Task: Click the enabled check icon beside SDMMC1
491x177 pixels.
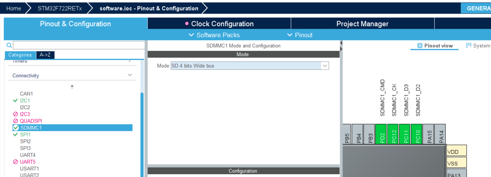Action: (x=16, y=128)
